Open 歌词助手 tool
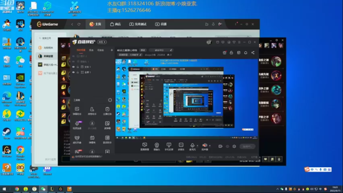This screenshot has width=343, height=193. [x=107, y=139]
